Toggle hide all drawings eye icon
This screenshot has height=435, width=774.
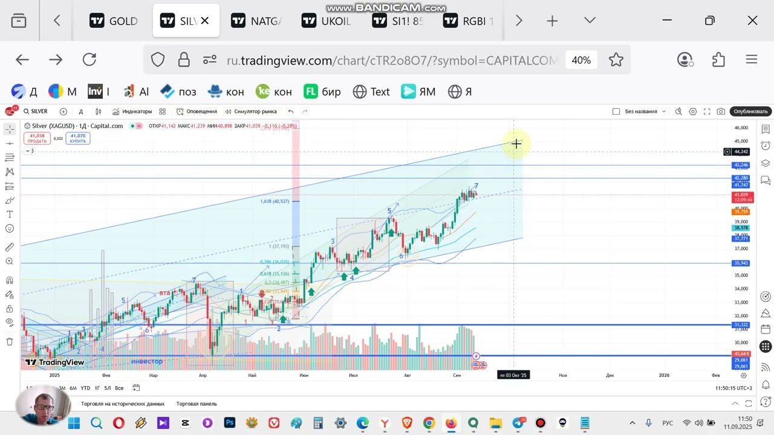10,323
